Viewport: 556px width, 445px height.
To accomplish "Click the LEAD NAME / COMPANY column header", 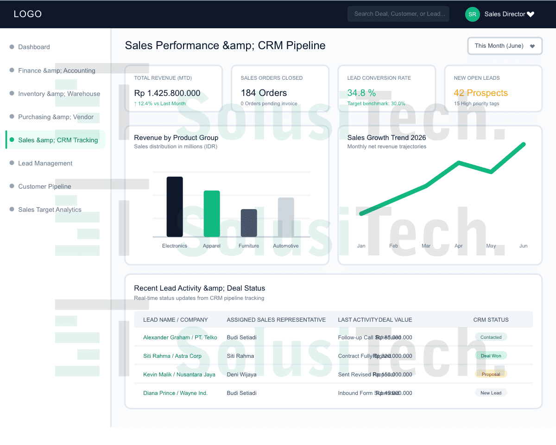I will point(176,320).
